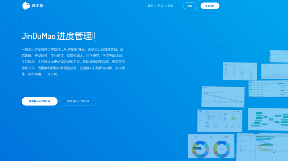Click the intro paragraph starting 一切项目进度管理
Image resolution: width=288 pixels, height=161 pixels.
click(x=73, y=62)
